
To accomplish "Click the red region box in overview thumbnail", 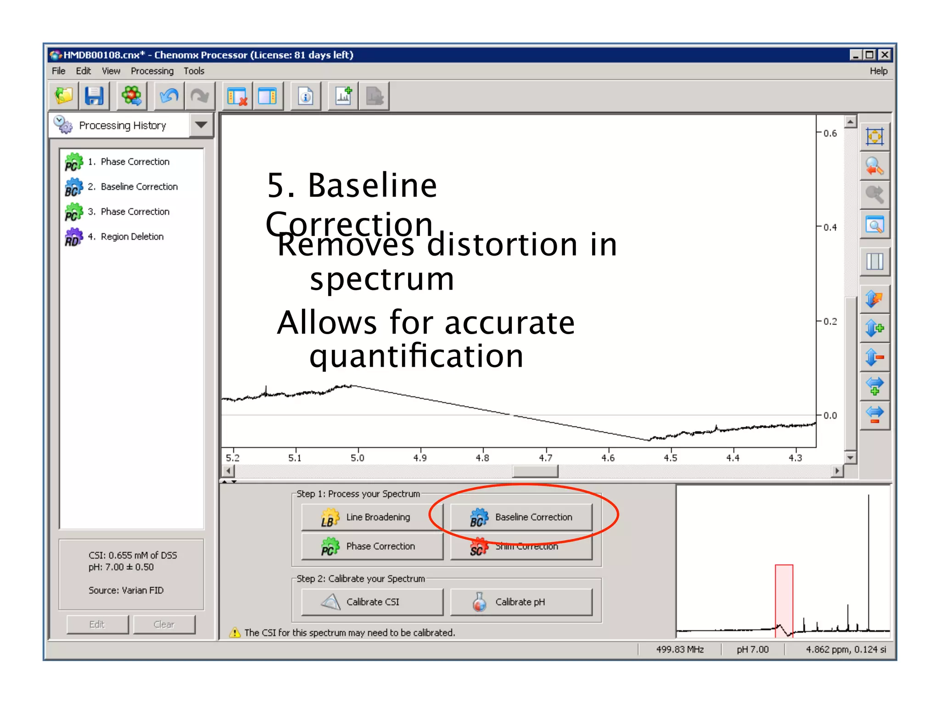I will coord(784,601).
